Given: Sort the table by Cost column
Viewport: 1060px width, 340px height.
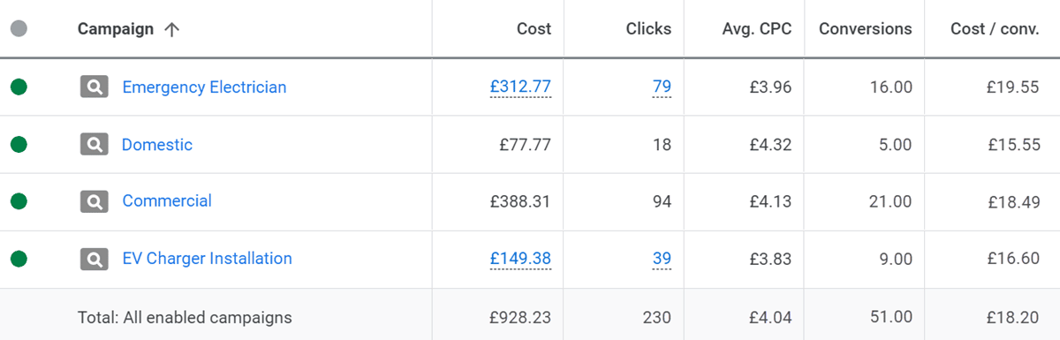Looking at the screenshot, I should (534, 28).
